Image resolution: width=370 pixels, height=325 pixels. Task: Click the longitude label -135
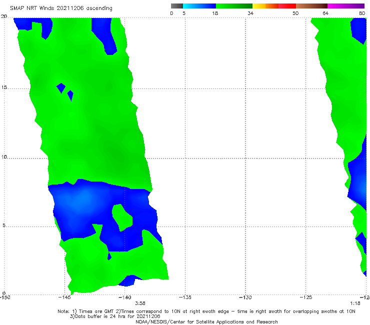click(x=185, y=297)
